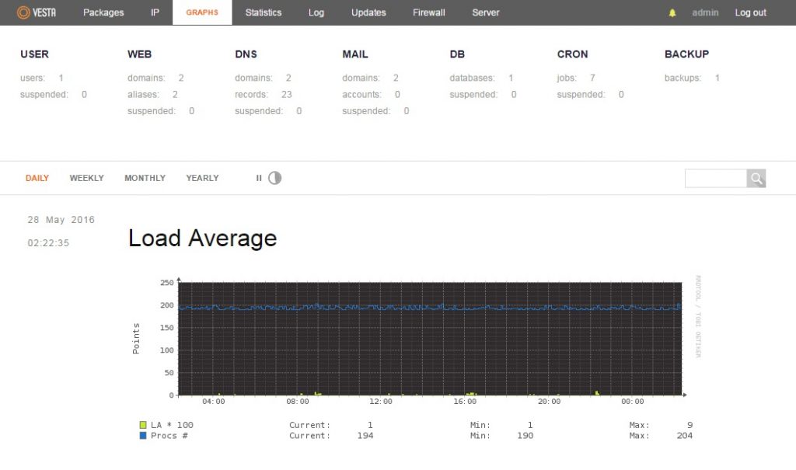Click the Procs Max: 204 value

coord(684,436)
